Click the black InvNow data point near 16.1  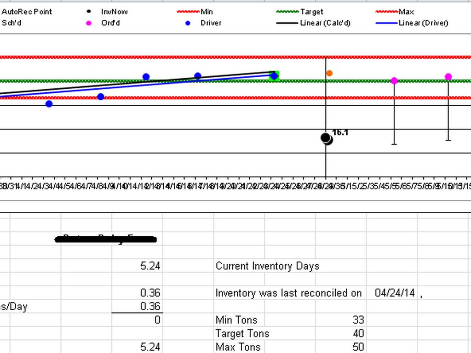coord(326,138)
